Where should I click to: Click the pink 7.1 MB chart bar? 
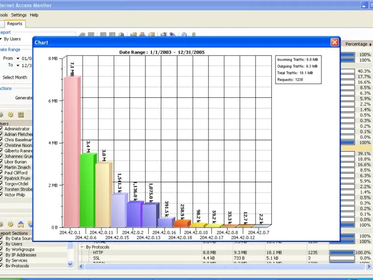click(x=71, y=152)
